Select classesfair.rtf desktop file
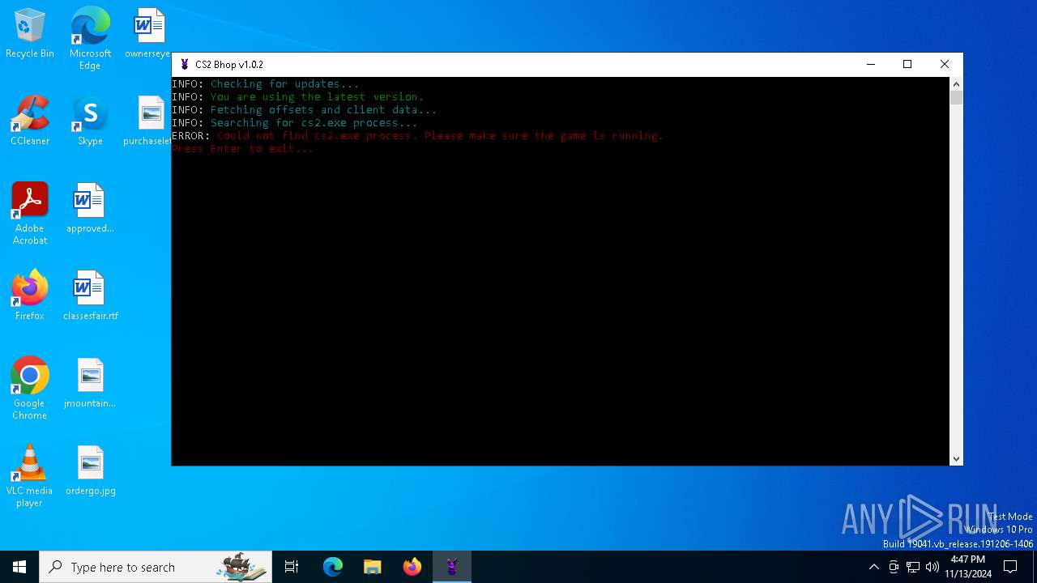The height and width of the screenshot is (583, 1037). 90,296
